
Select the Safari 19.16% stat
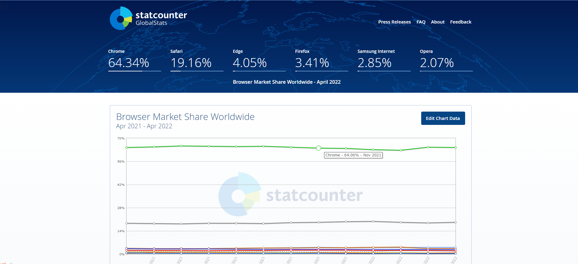coord(191,63)
